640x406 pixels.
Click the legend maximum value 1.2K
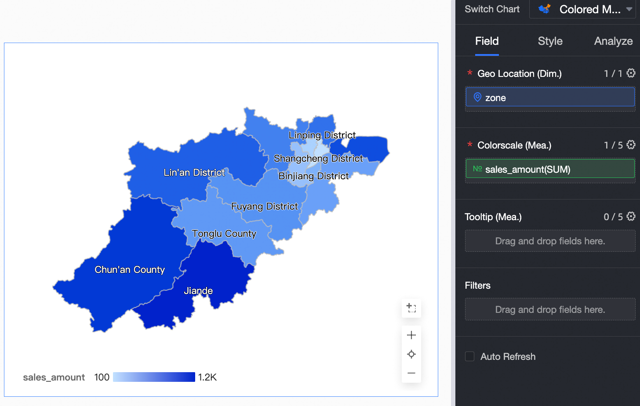tap(207, 377)
